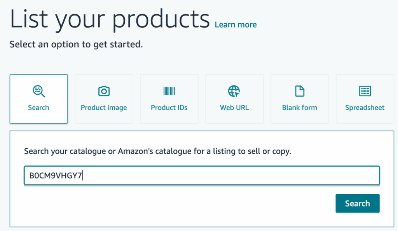
Task: Click the 'Search your catalogue' description text
Action: click(157, 151)
